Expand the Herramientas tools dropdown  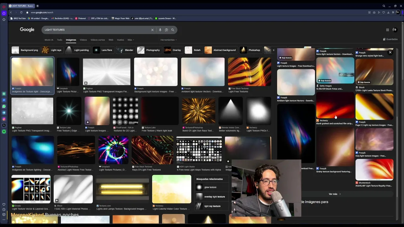[168, 40]
